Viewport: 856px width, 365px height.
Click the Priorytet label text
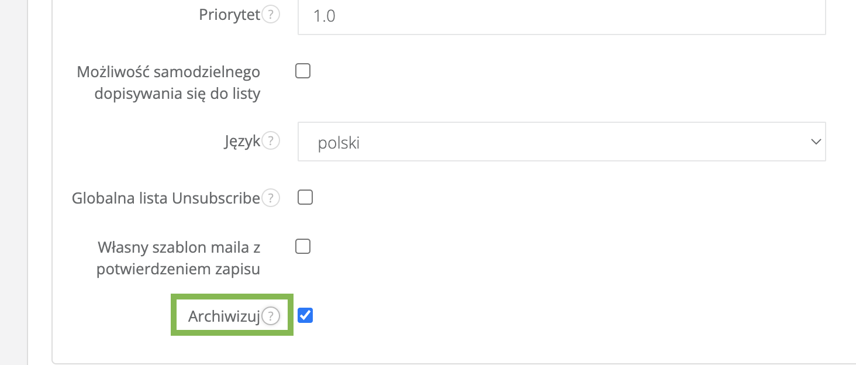[x=229, y=15]
